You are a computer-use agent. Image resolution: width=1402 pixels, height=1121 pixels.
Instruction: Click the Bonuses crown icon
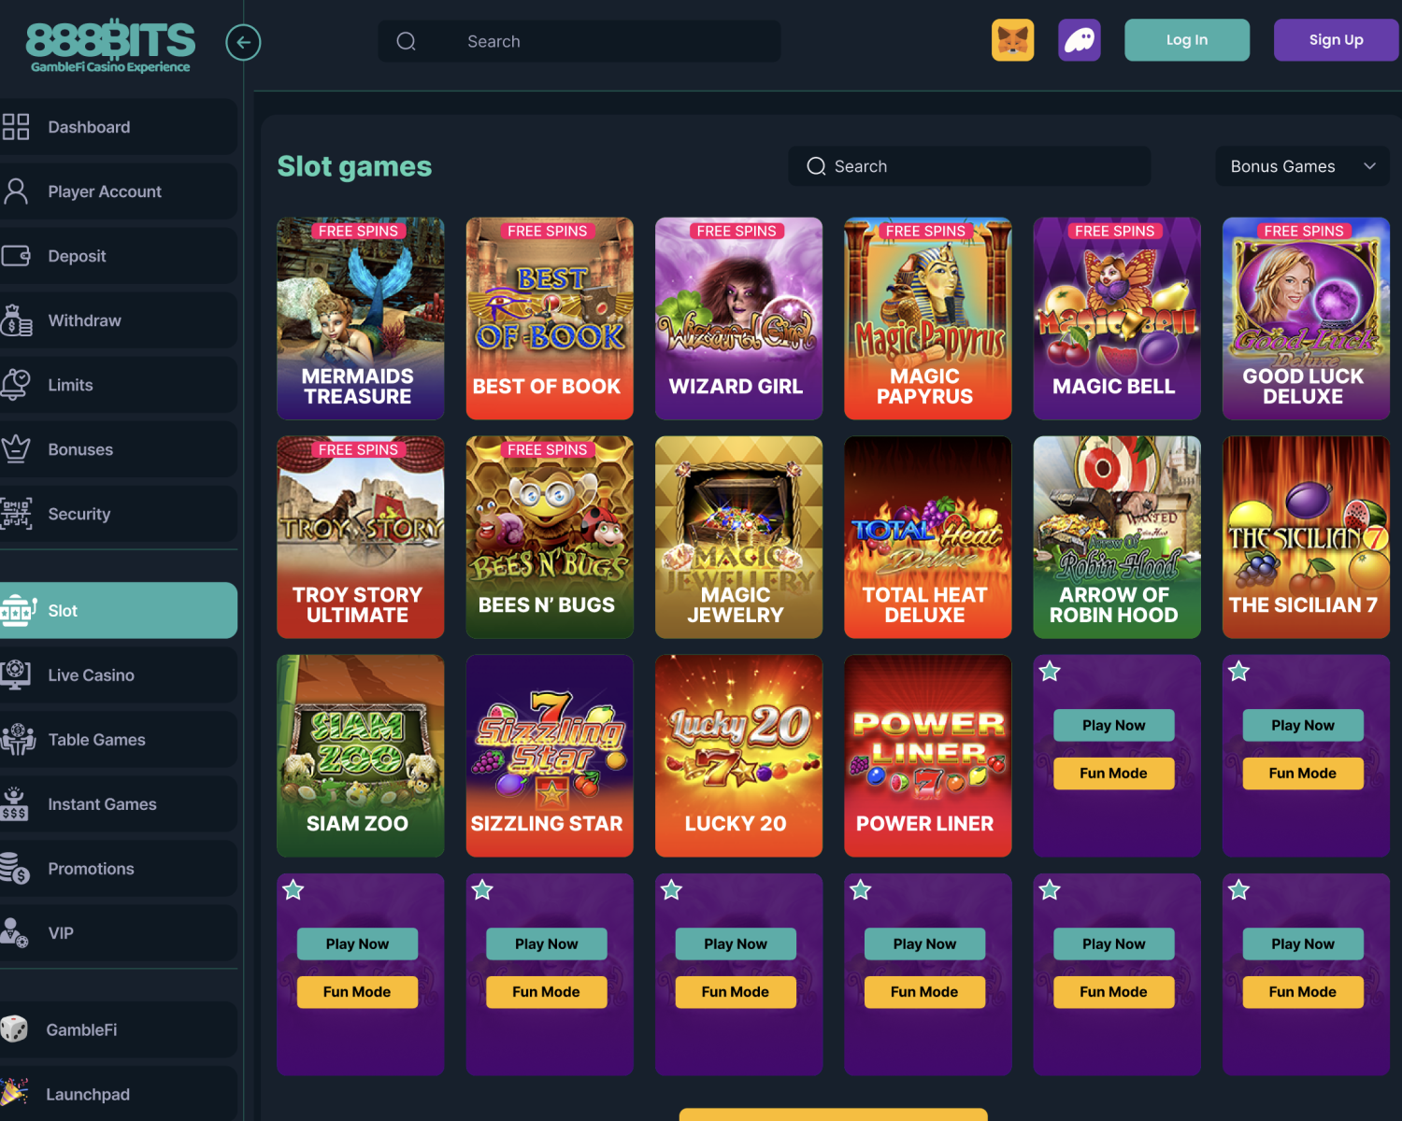click(16, 449)
